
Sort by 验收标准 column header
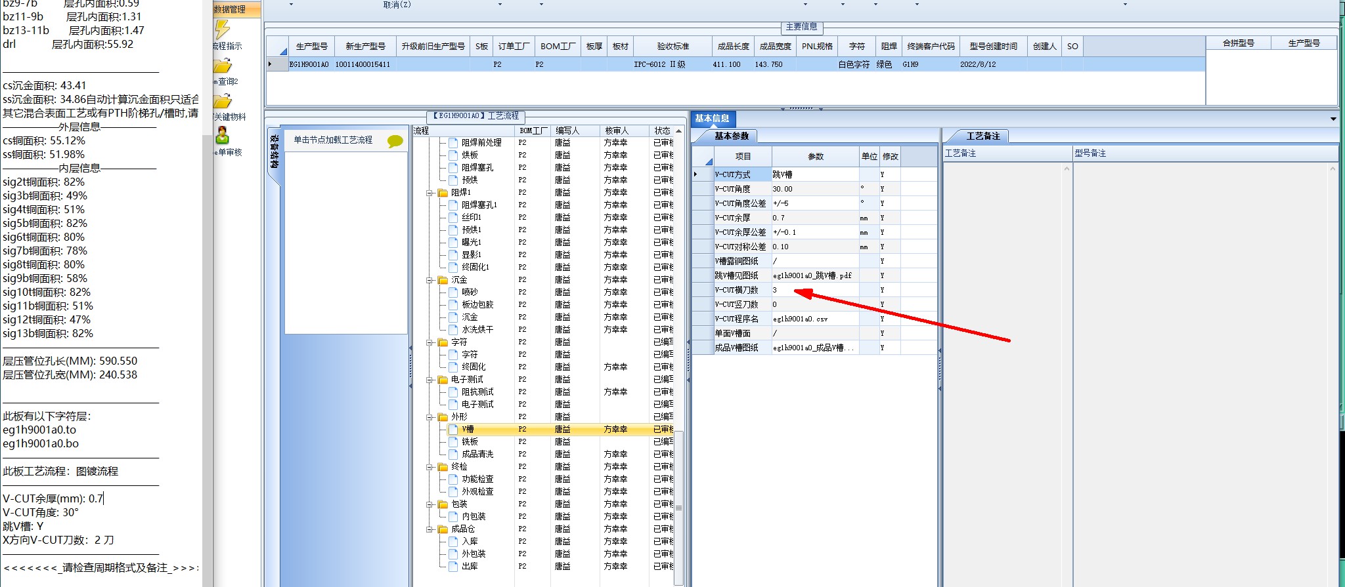(x=672, y=47)
